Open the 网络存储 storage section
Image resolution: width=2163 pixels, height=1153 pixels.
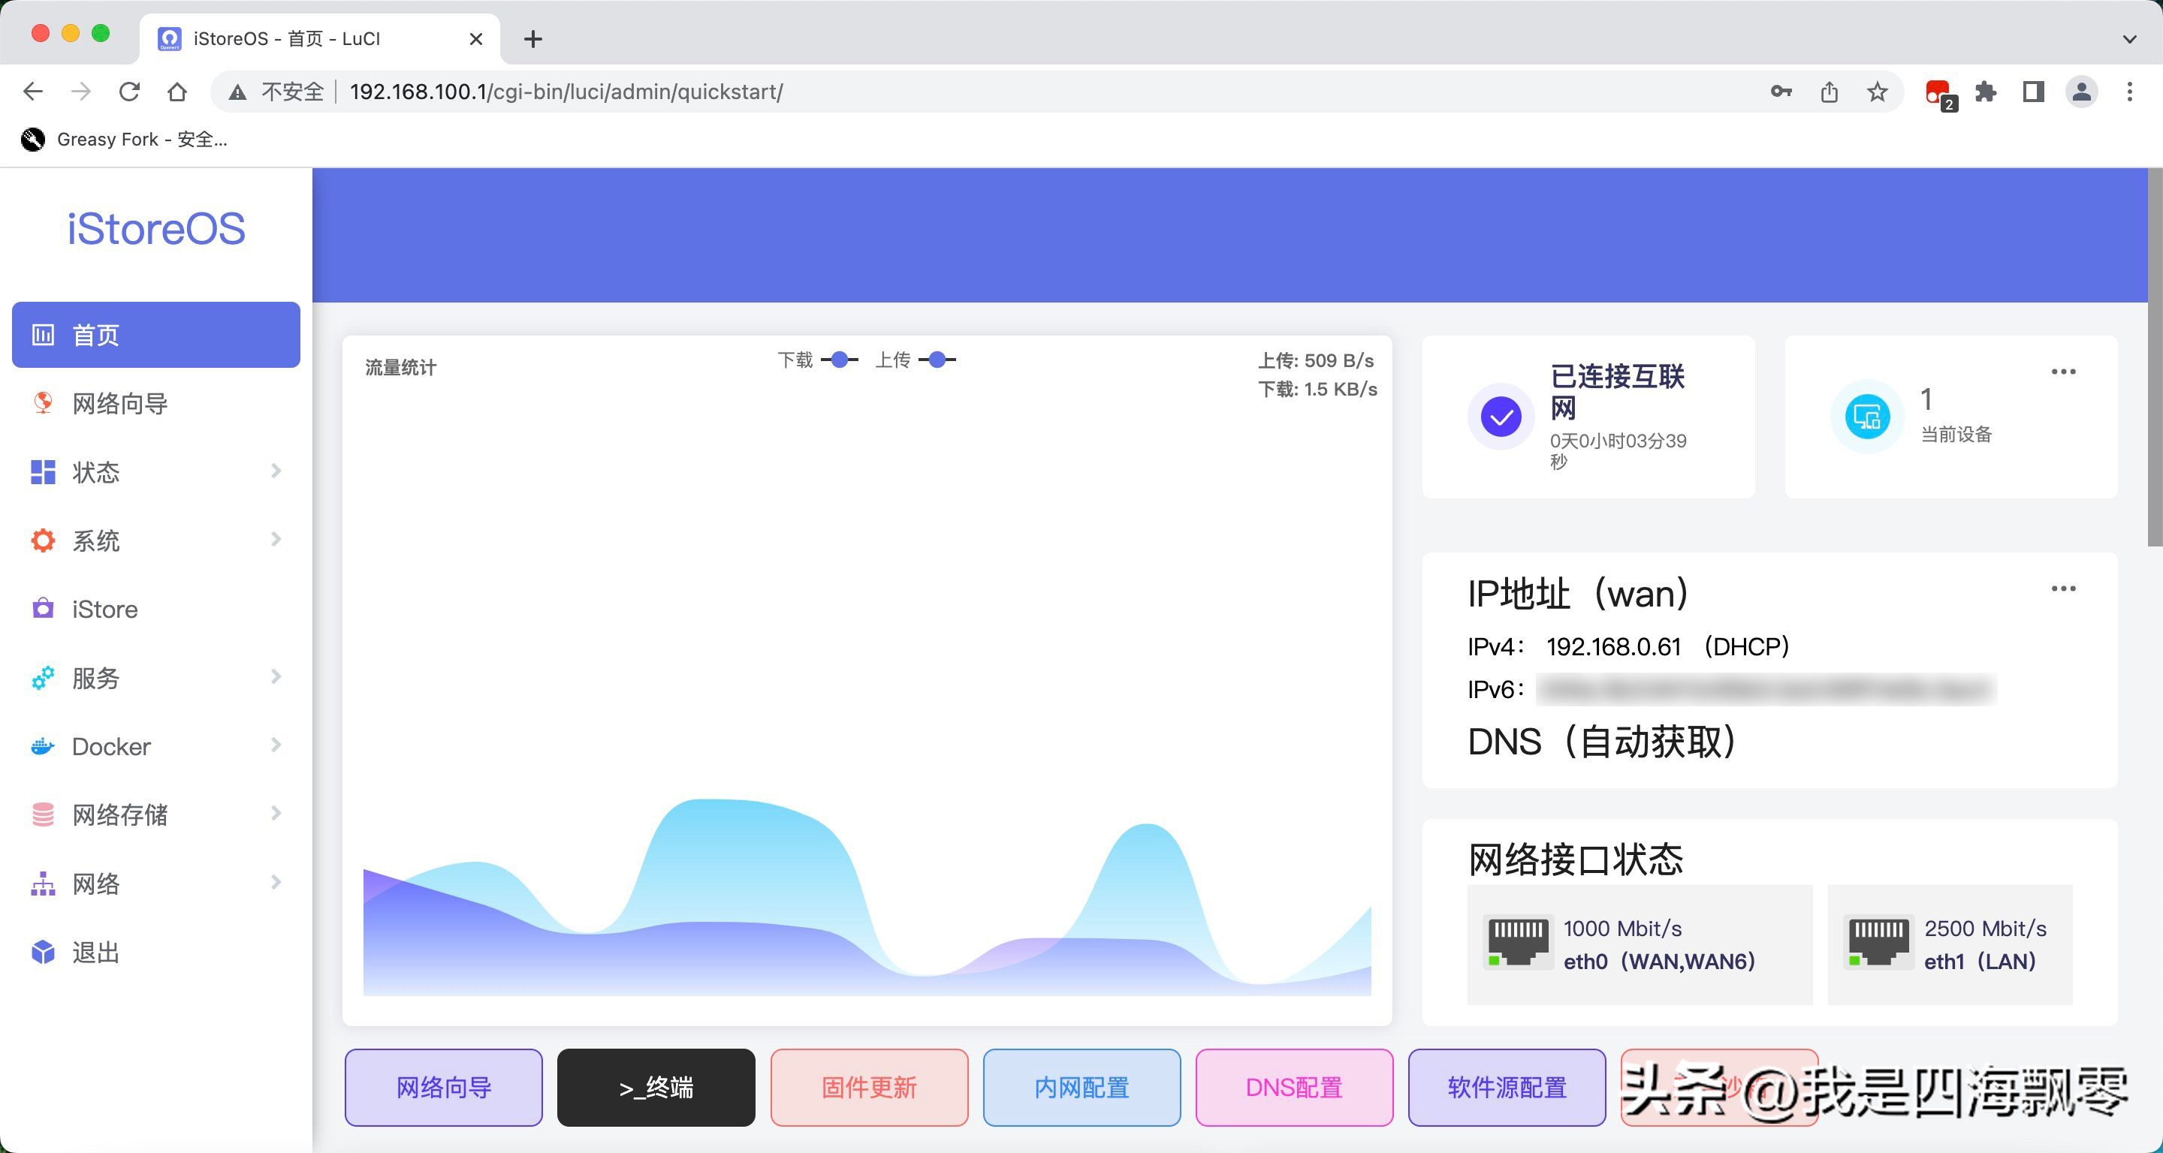[x=119, y=814]
